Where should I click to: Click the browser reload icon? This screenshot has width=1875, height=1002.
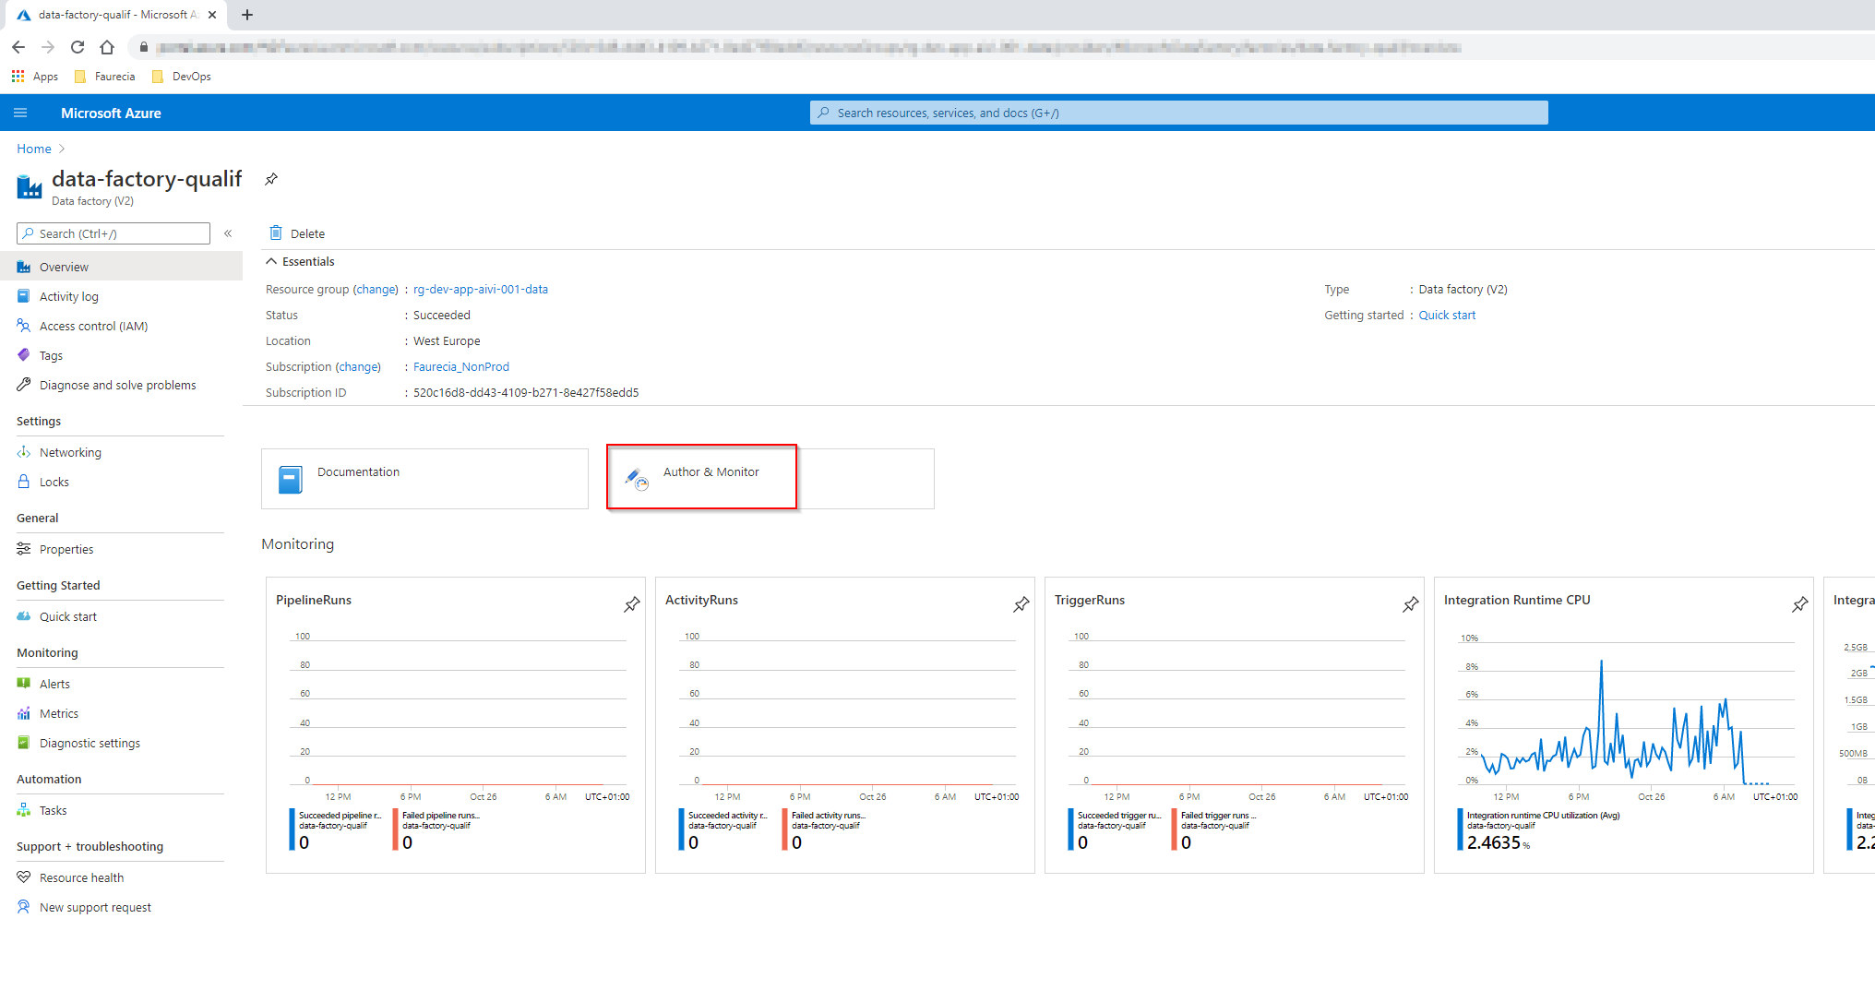click(78, 47)
